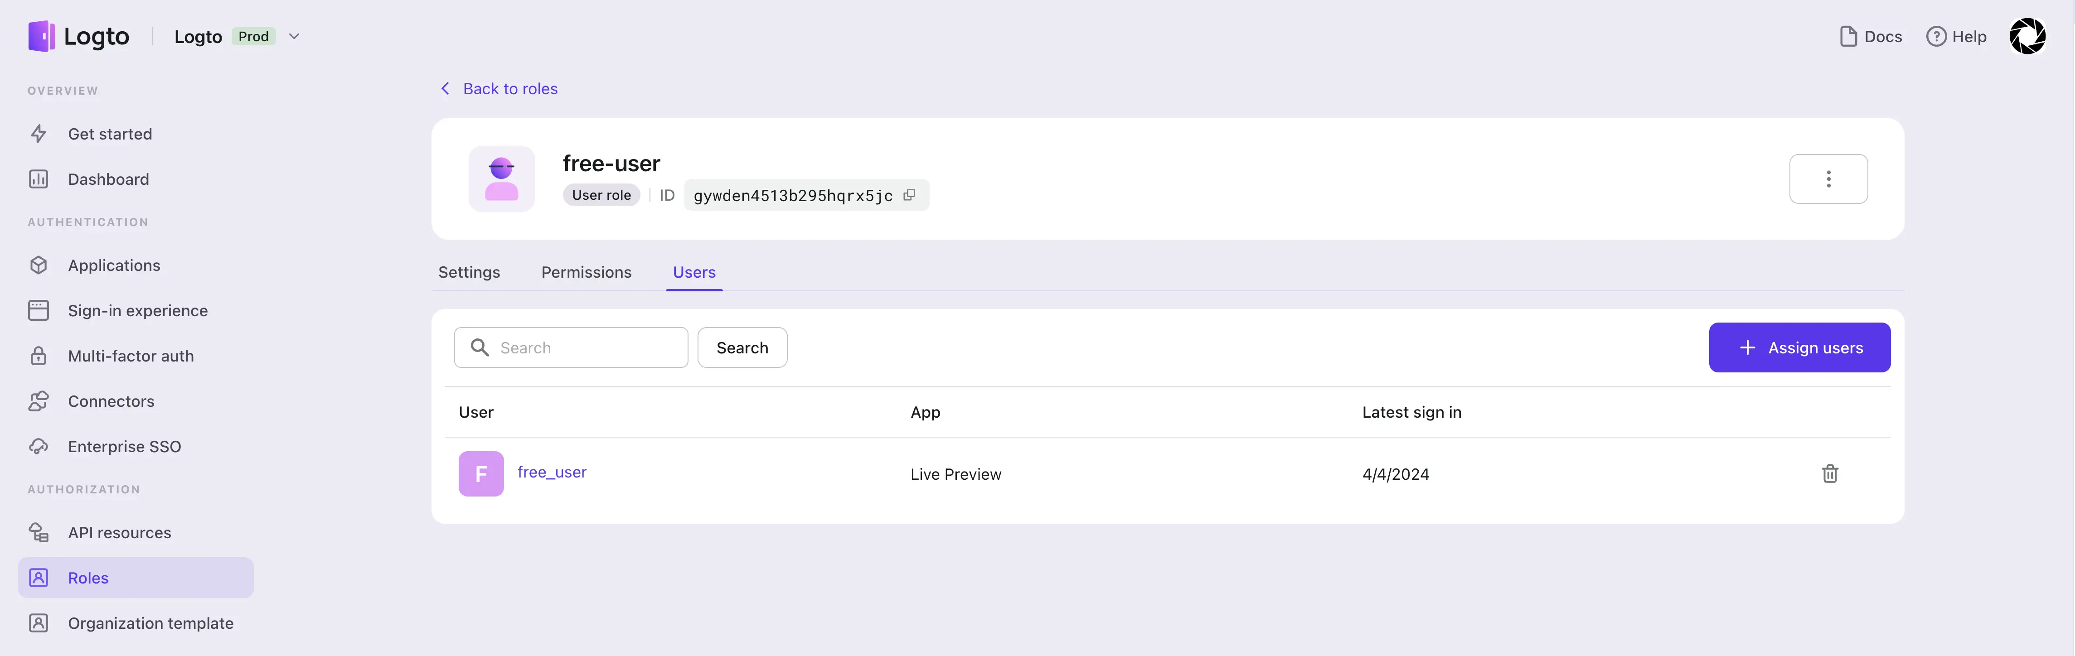The image size is (2075, 656).
Task: Delete the free_user role assignment
Action: point(1830,474)
